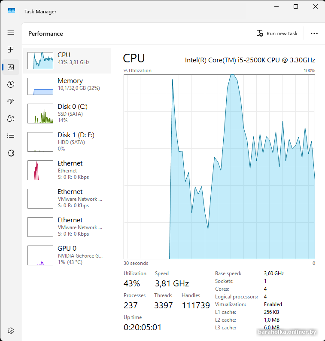Click the Disk 0 mini graph thumbnail
The width and height of the screenshot is (325, 341).
coord(40,114)
